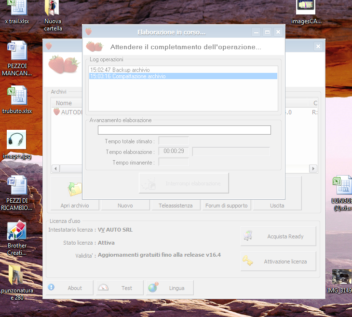
Task: Click the Lingua button
Action: [x=170, y=288]
